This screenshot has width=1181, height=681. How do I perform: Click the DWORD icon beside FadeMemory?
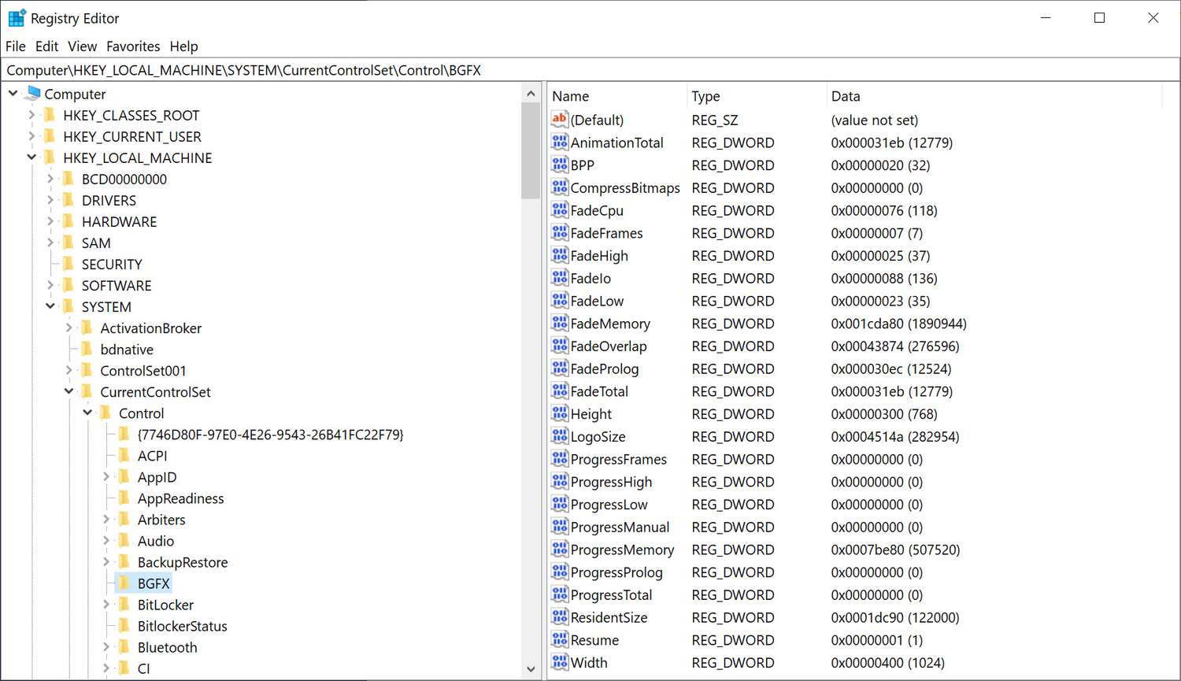559,324
